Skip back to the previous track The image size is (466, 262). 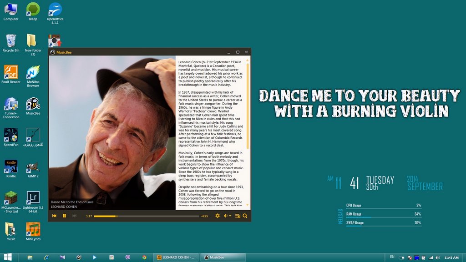pos(55,216)
